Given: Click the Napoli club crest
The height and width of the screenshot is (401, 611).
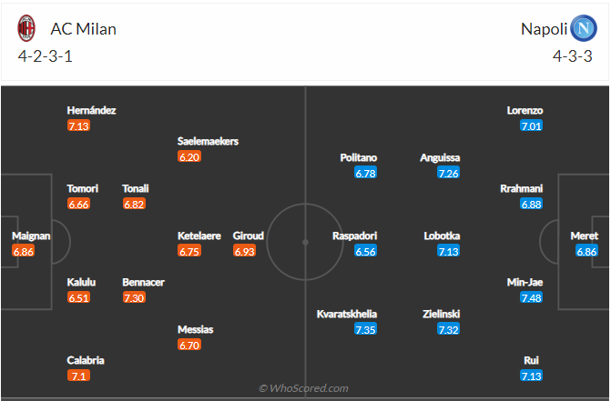Looking at the screenshot, I should (x=586, y=28).
